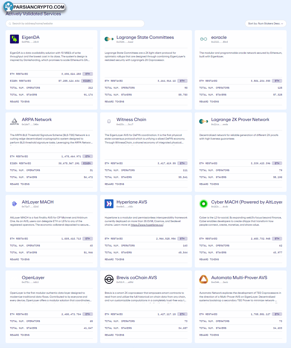
Task: Click the AltLayer MACH diamond logo
Action: 14,204
